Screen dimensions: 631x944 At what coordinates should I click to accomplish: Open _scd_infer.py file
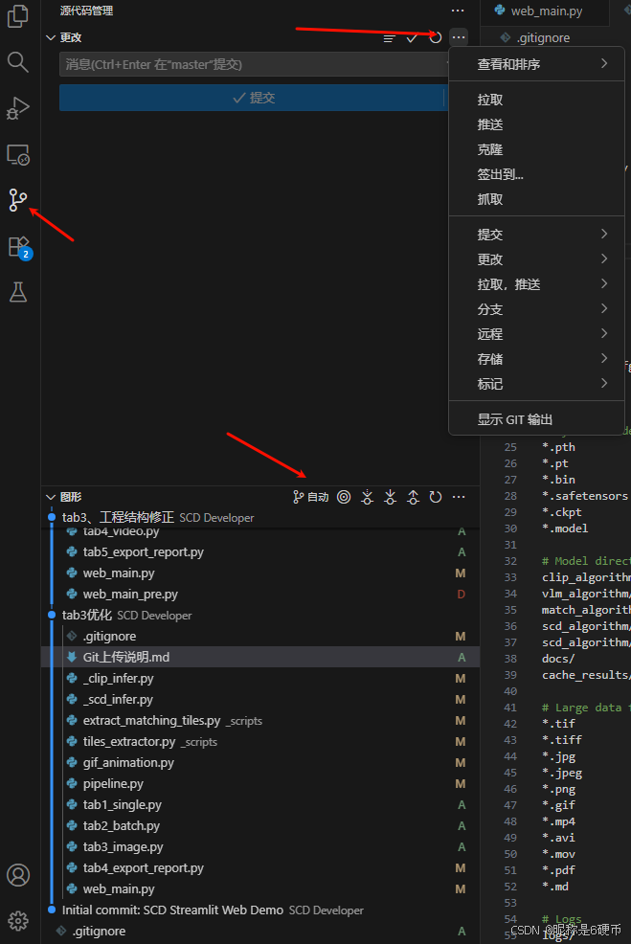coord(260,700)
